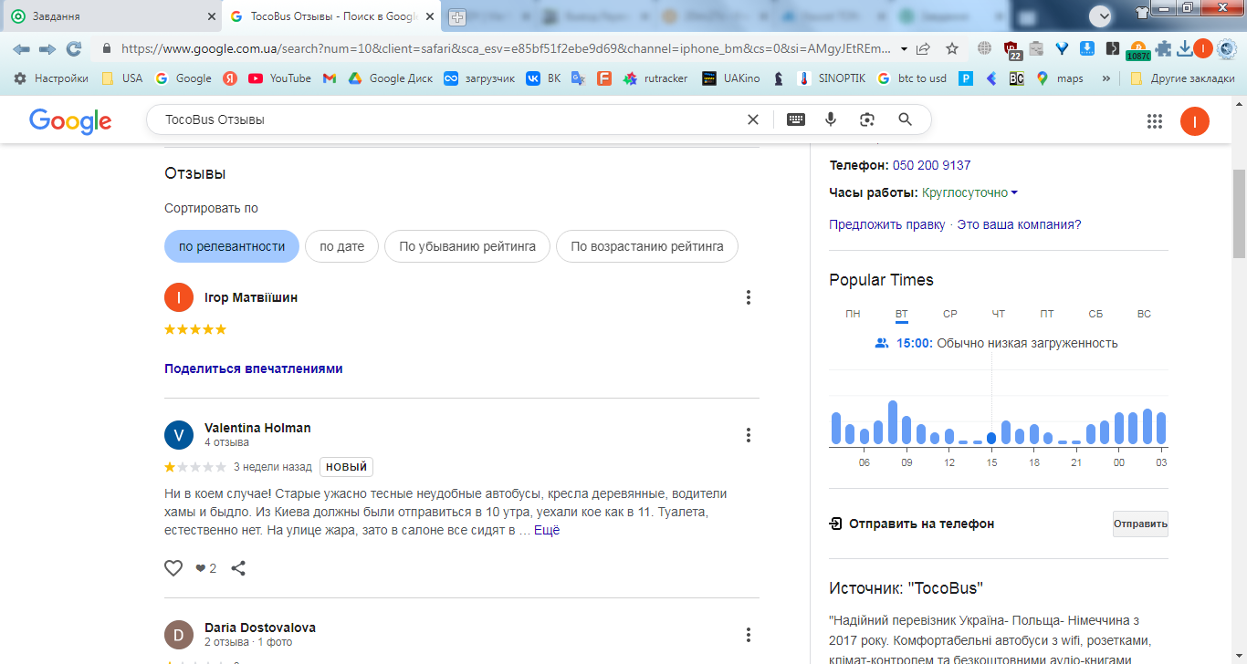The height and width of the screenshot is (664, 1247).
Task: Open the Google apps grid
Action: tap(1154, 121)
